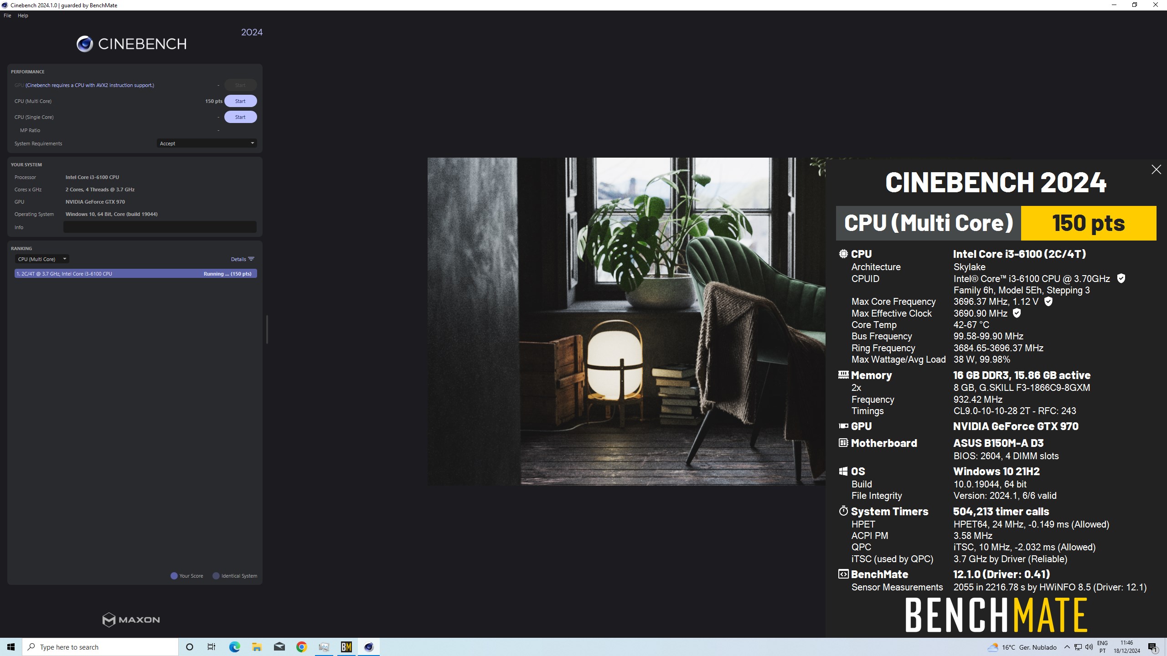Click into the Info text field
This screenshot has height=656, width=1167.
point(160,227)
